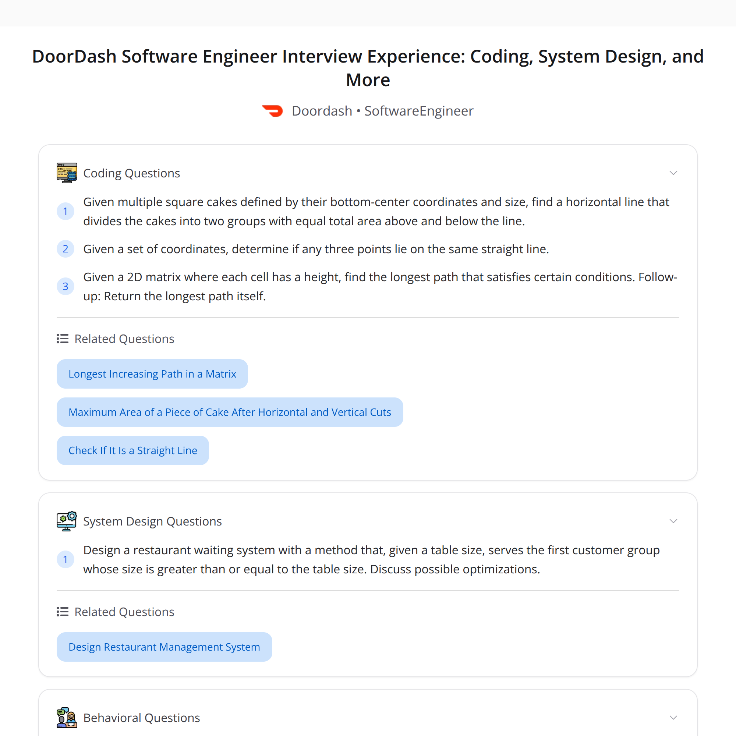736x736 pixels.
Task: Click the Doordash • SoftwareEngineer subtitle
Action: click(x=382, y=111)
